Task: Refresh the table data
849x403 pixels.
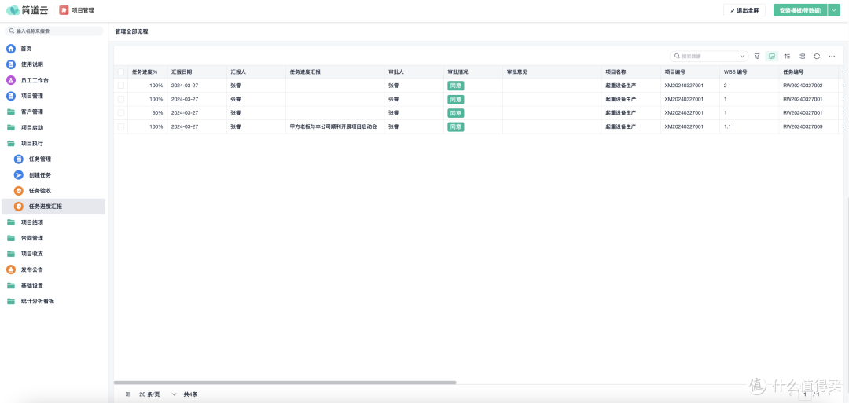Action: pyautogui.click(x=817, y=57)
